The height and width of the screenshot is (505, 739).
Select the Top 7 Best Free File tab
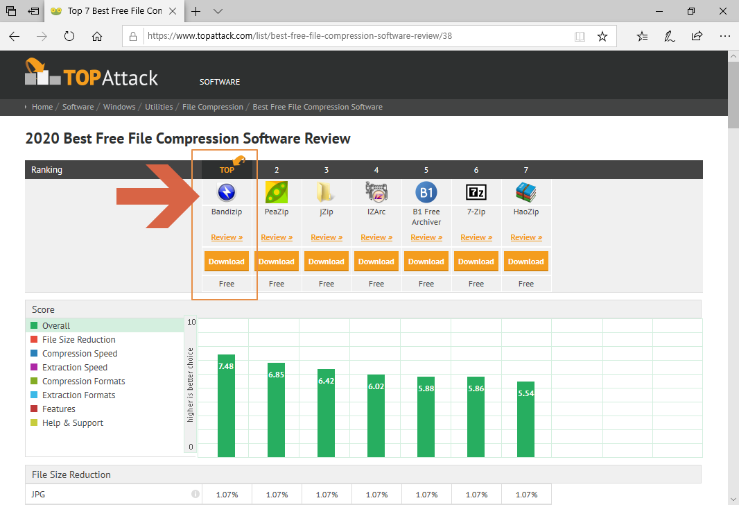(114, 11)
